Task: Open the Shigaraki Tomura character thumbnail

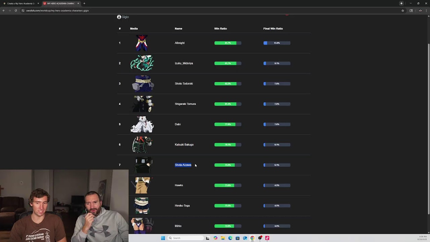Action: pos(142,104)
